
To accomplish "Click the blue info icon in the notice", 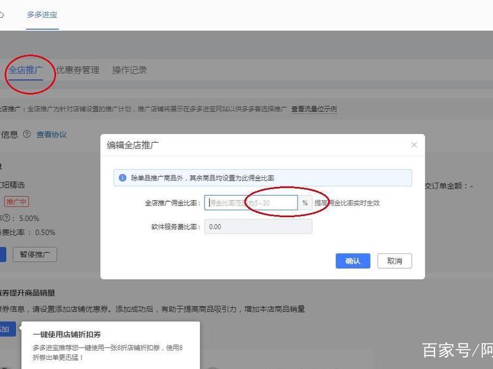I will point(122,178).
